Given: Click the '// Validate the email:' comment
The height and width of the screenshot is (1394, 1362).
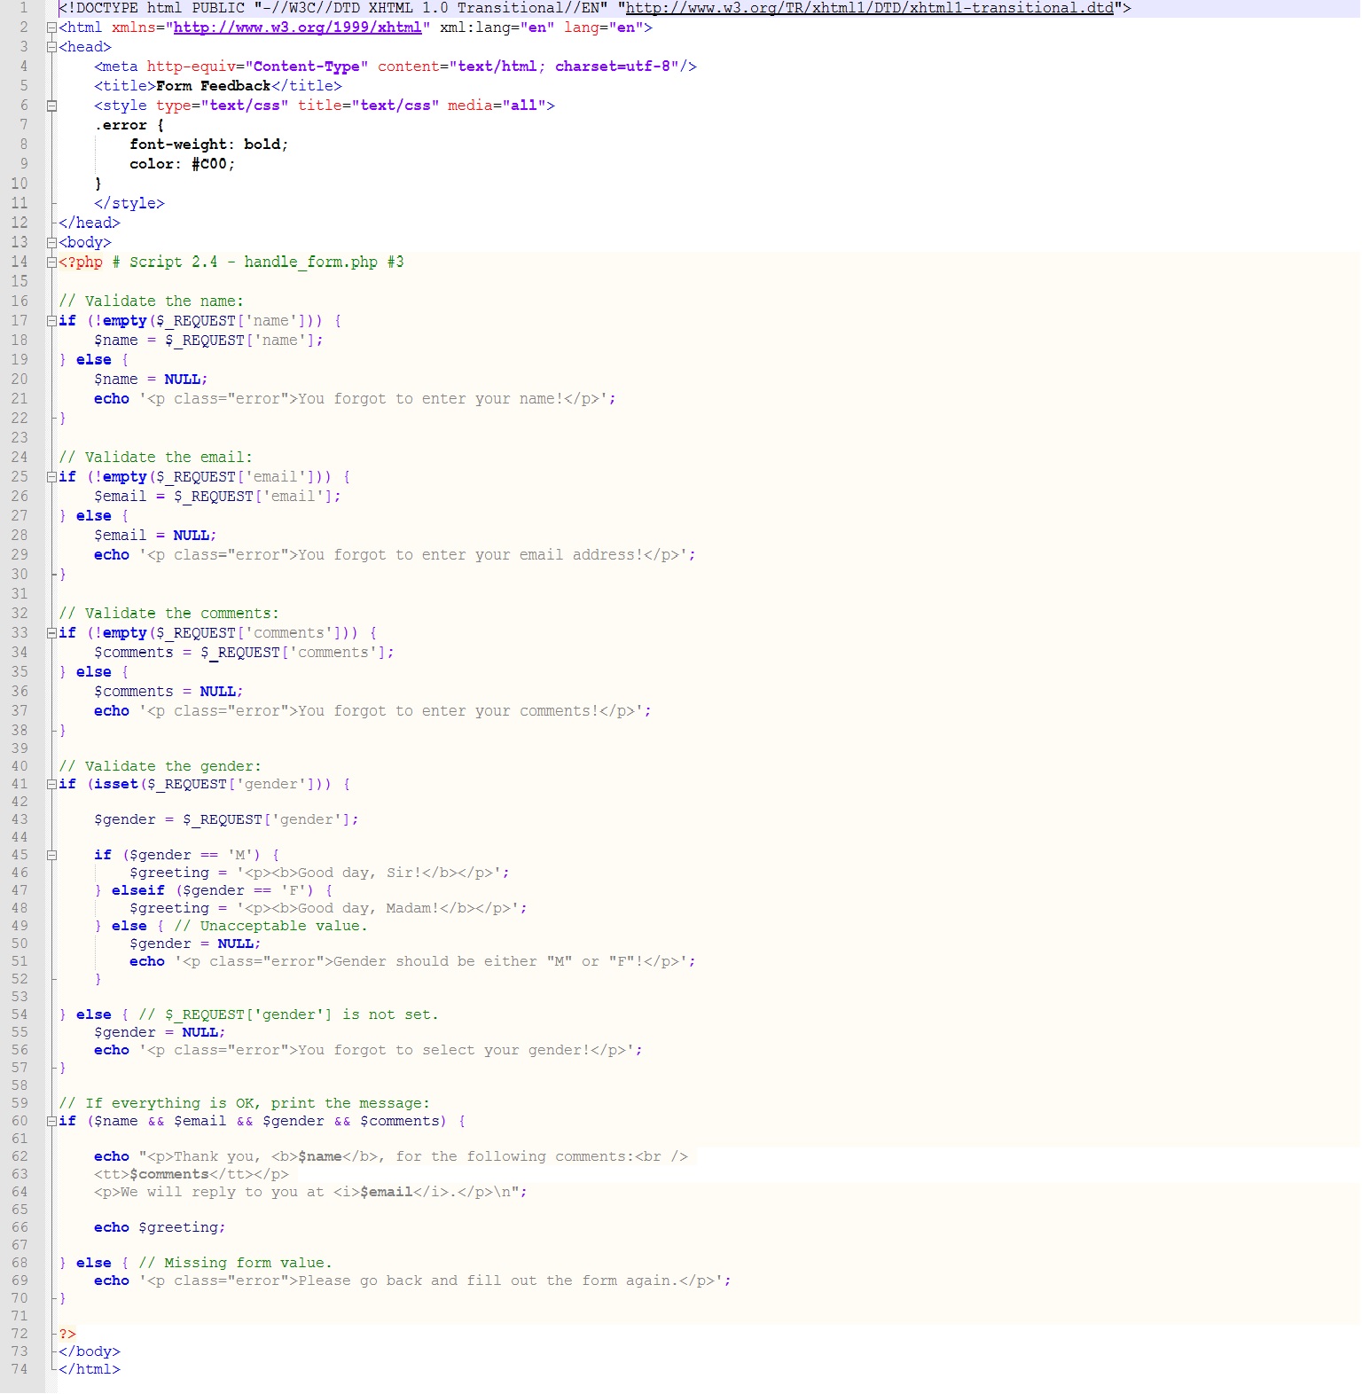Looking at the screenshot, I should [156, 457].
